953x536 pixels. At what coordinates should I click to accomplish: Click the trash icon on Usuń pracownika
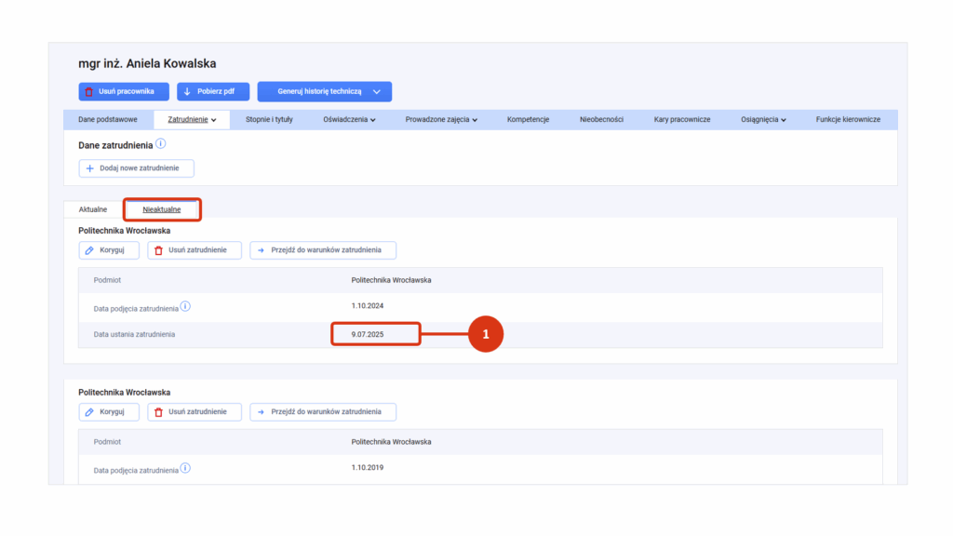(x=88, y=92)
